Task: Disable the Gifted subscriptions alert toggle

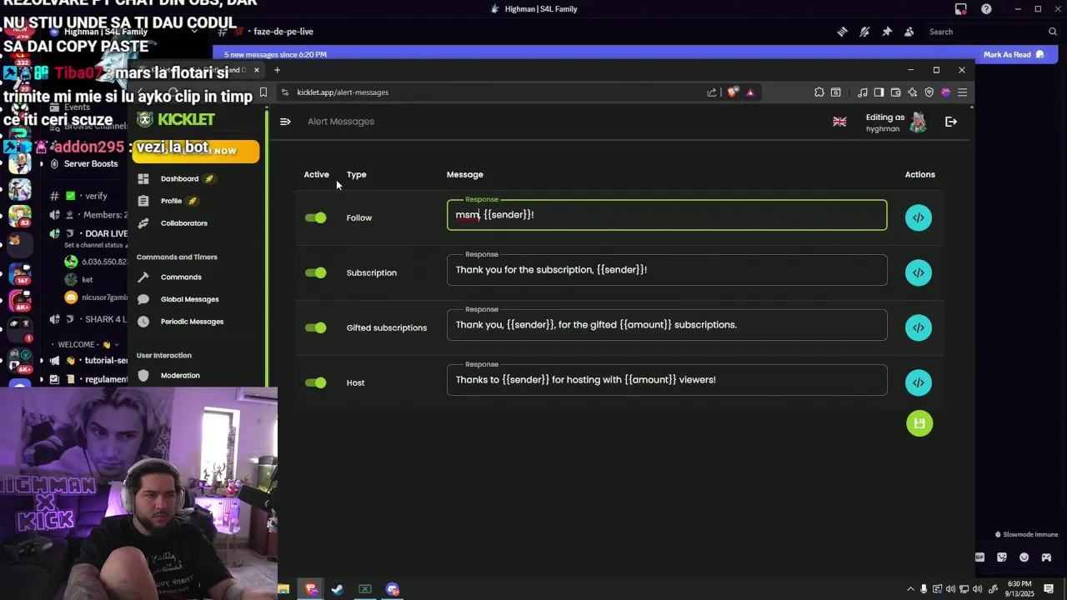Action: pyautogui.click(x=316, y=327)
